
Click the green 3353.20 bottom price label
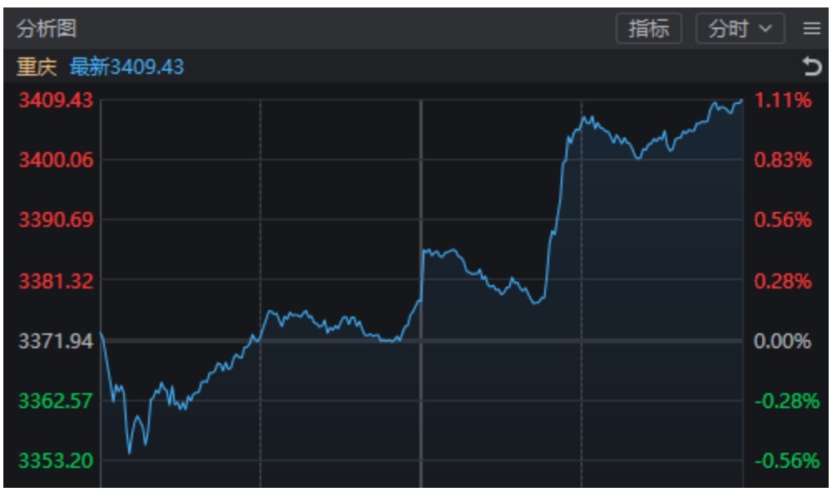pyautogui.click(x=56, y=461)
